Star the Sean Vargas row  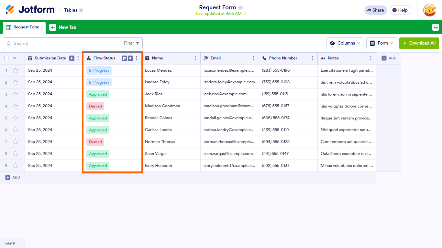click(x=15, y=154)
